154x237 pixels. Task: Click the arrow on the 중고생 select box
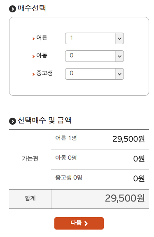click(120, 74)
